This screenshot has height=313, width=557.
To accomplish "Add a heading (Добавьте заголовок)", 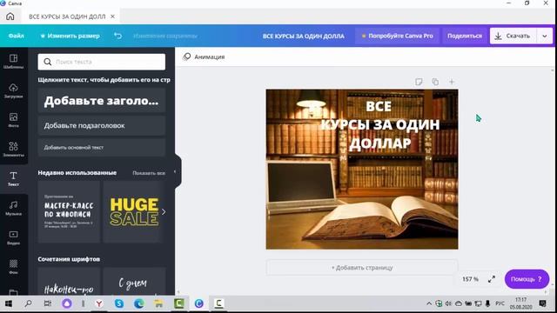I will (102, 101).
